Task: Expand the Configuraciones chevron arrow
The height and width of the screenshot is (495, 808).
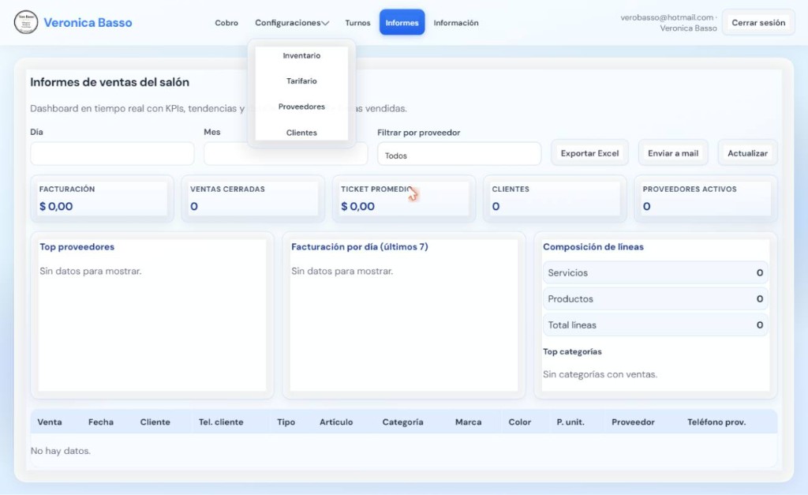Action: point(325,23)
